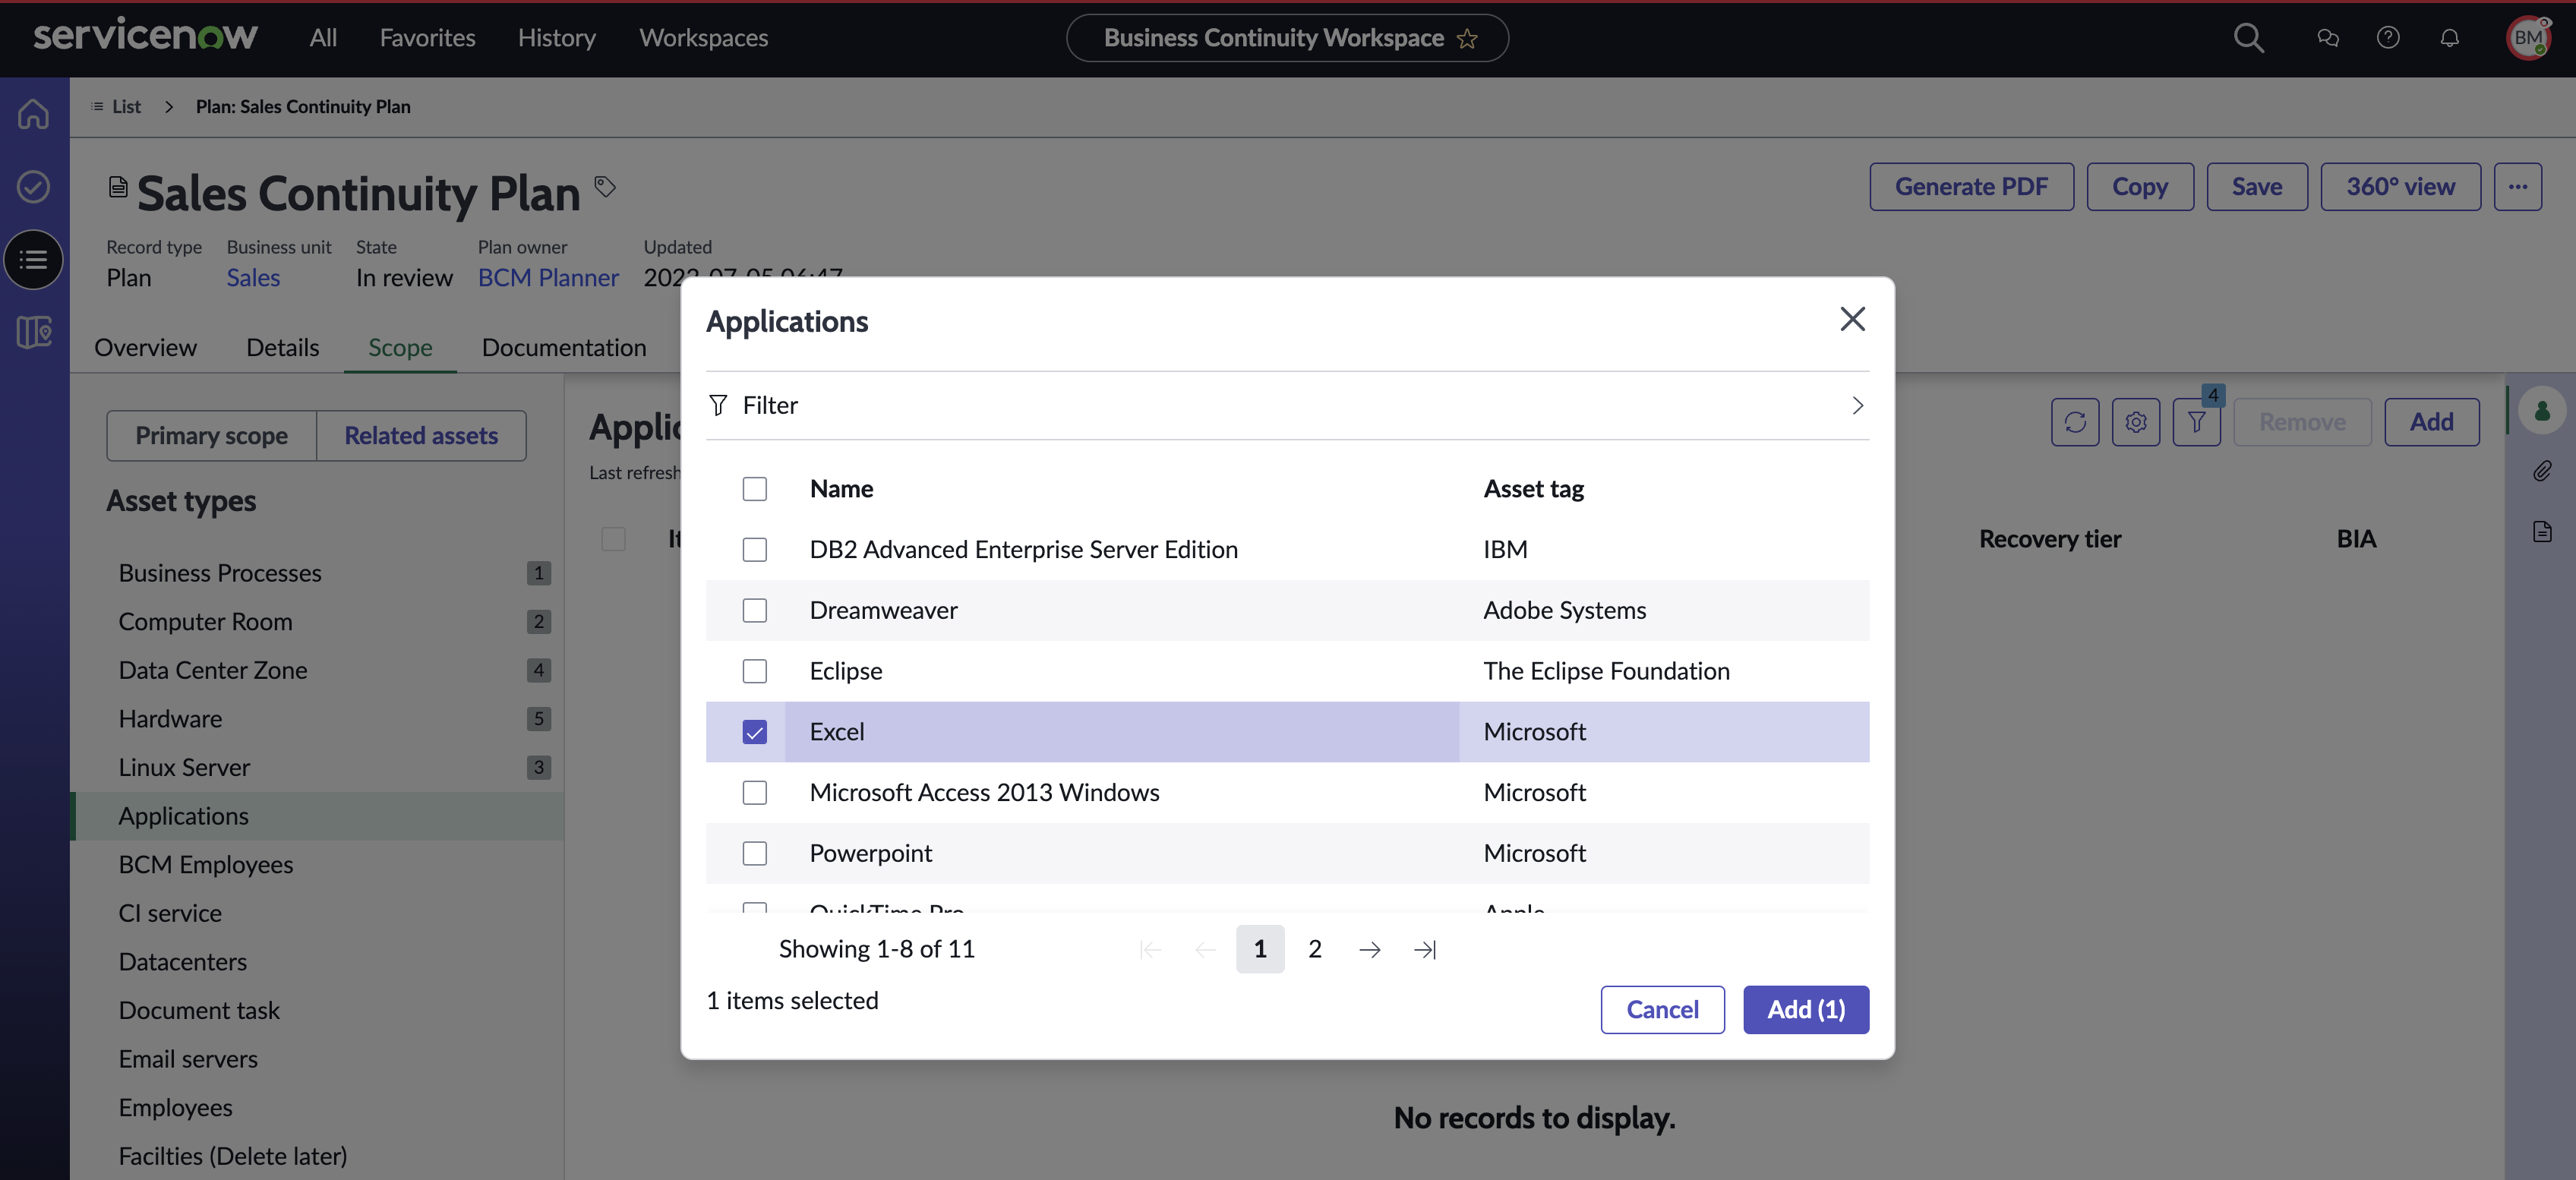Go to page 2
Viewport: 2576px width, 1180px height.
[x=1315, y=949]
